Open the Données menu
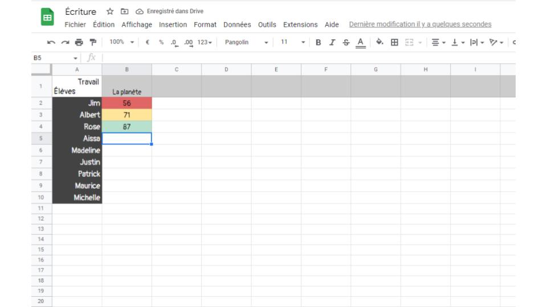The width and height of the screenshot is (547, 307). point(236,24)
